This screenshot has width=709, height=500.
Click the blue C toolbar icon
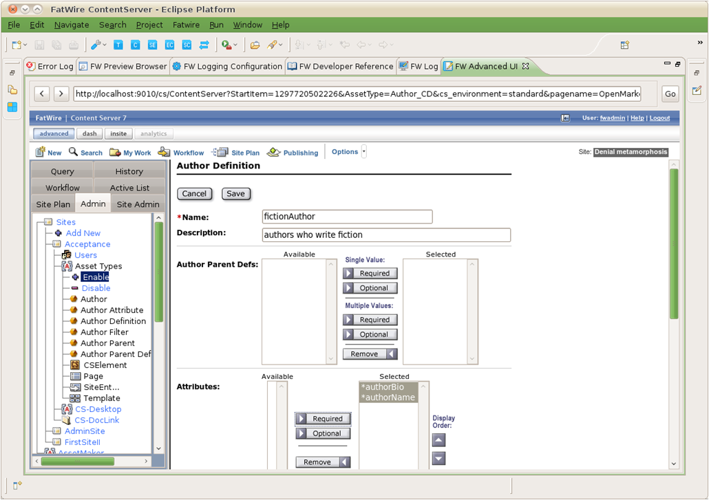(135, 45)
